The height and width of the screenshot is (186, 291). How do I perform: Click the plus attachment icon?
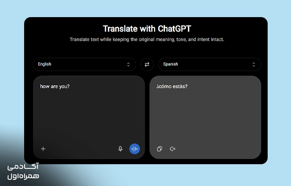click(x=43, y=149)
